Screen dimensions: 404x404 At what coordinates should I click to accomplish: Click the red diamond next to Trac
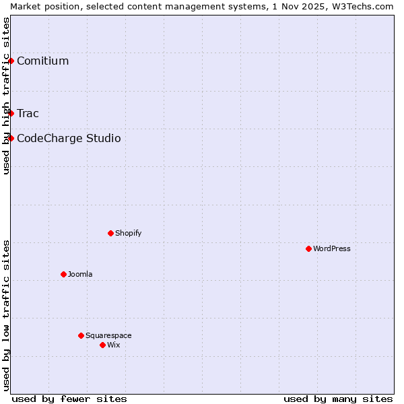(11, 113)
